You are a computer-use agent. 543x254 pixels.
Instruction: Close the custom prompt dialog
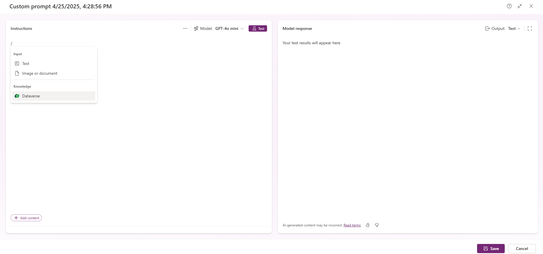[531, 6]
